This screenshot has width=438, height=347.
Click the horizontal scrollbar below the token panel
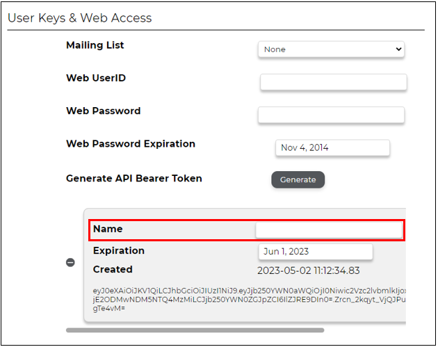point(195,330)
